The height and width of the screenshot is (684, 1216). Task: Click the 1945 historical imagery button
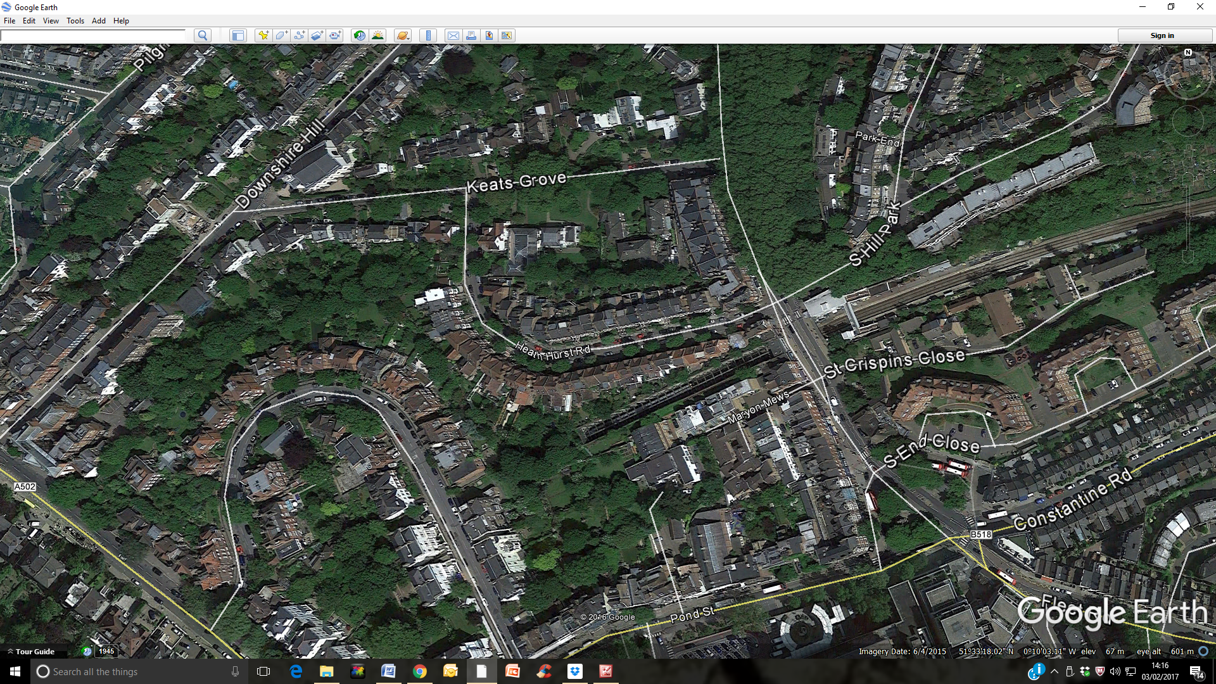click(x=106, y=651)
